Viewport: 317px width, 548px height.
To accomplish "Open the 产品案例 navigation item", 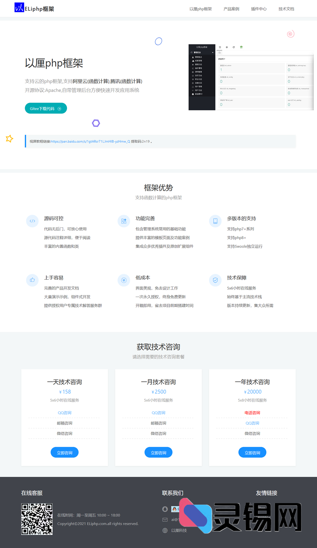I will coord(231,8).
